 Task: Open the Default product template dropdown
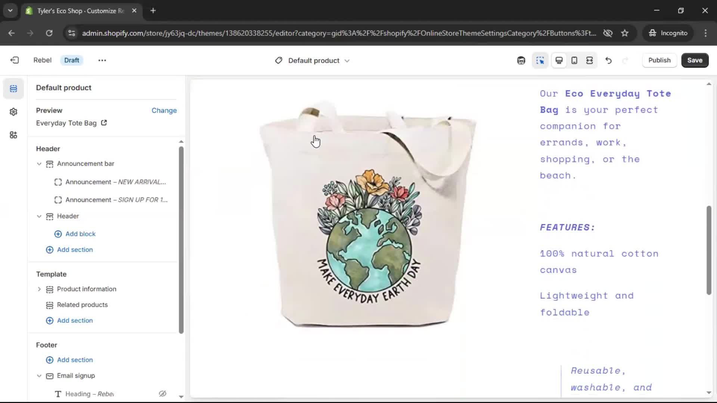pyautogui.click(x=313, y=60)
